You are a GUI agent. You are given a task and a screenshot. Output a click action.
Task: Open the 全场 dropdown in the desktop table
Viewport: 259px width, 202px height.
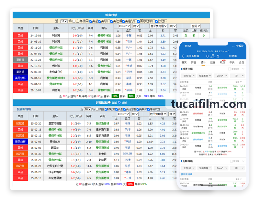click(x=196, y=26)
